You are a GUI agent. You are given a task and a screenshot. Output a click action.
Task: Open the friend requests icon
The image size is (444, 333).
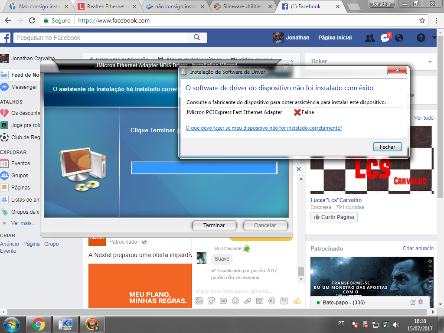click(370, 38)
